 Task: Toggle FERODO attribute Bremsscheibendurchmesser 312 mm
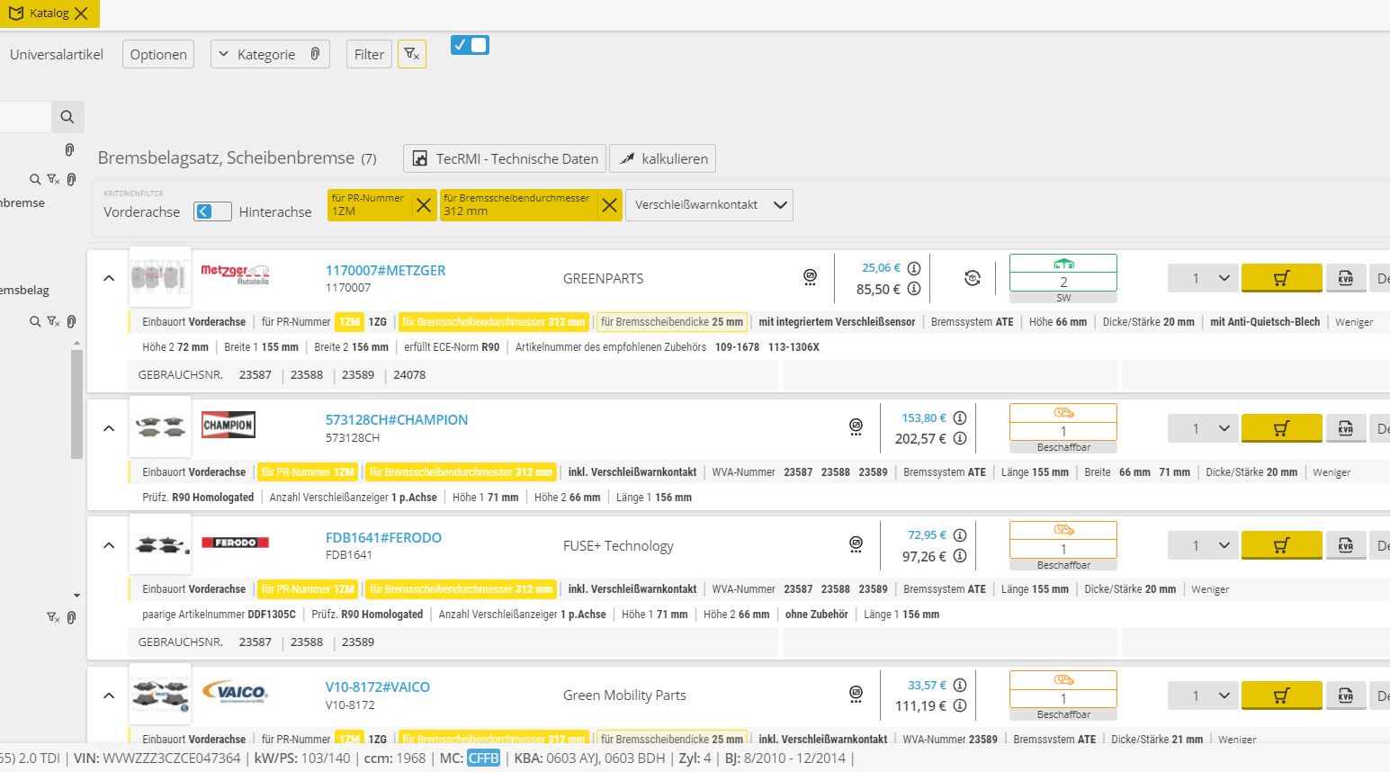coord(461,589)
